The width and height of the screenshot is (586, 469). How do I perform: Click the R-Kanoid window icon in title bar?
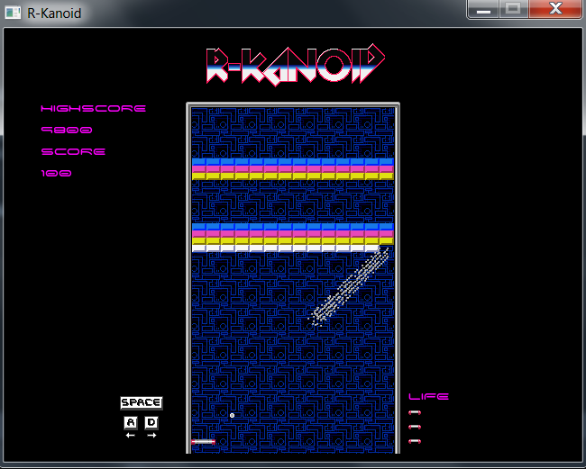[x=13, y=13]
